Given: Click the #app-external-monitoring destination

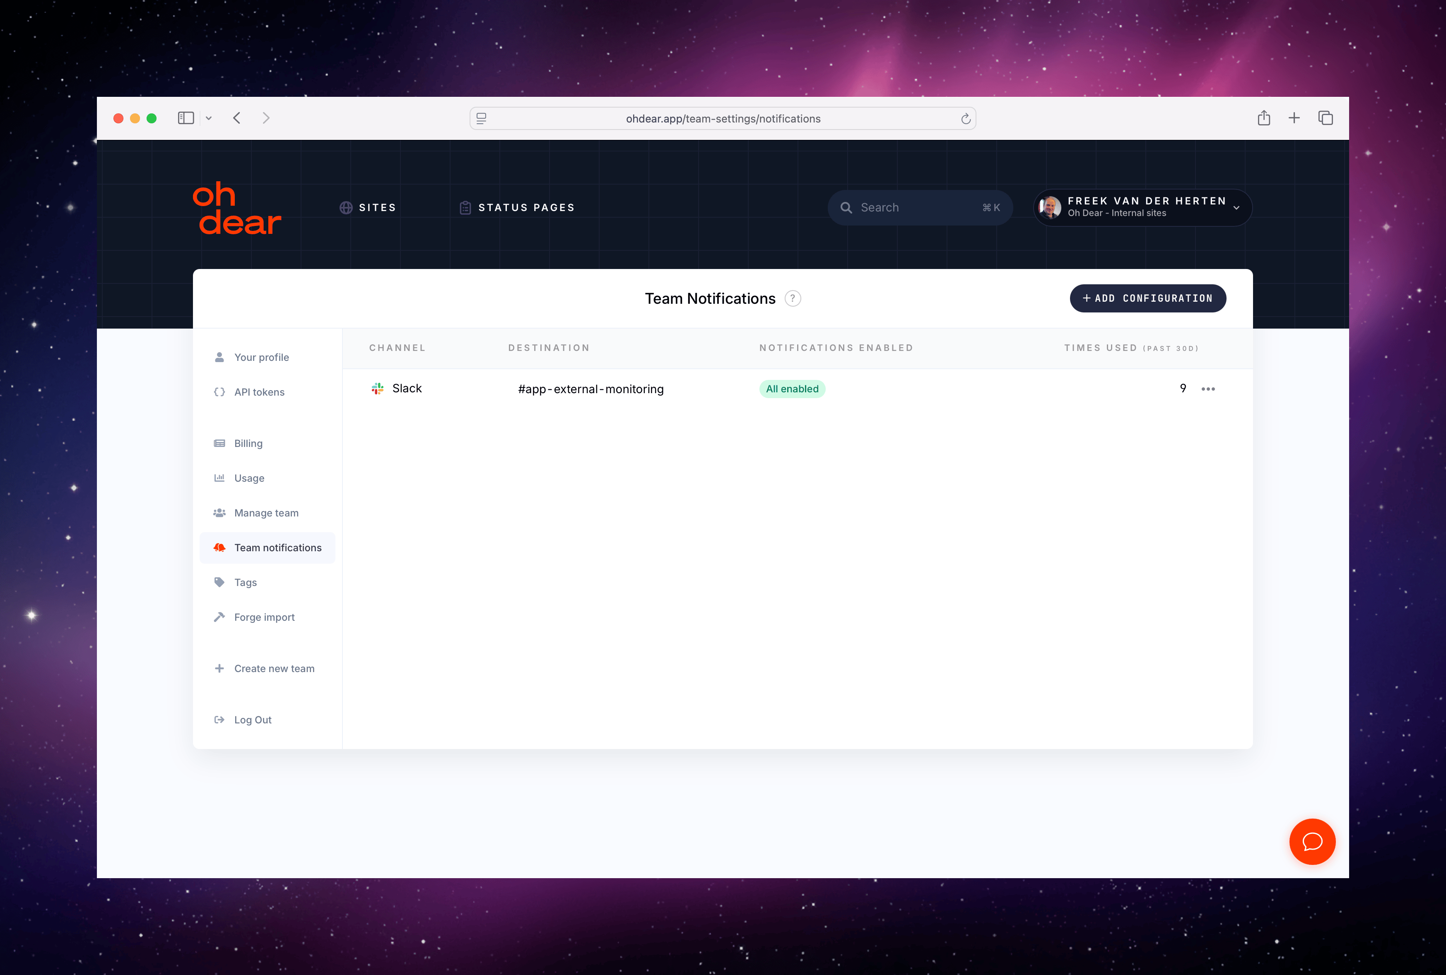Looking at the screenshot, I should [x=590, y=389].
